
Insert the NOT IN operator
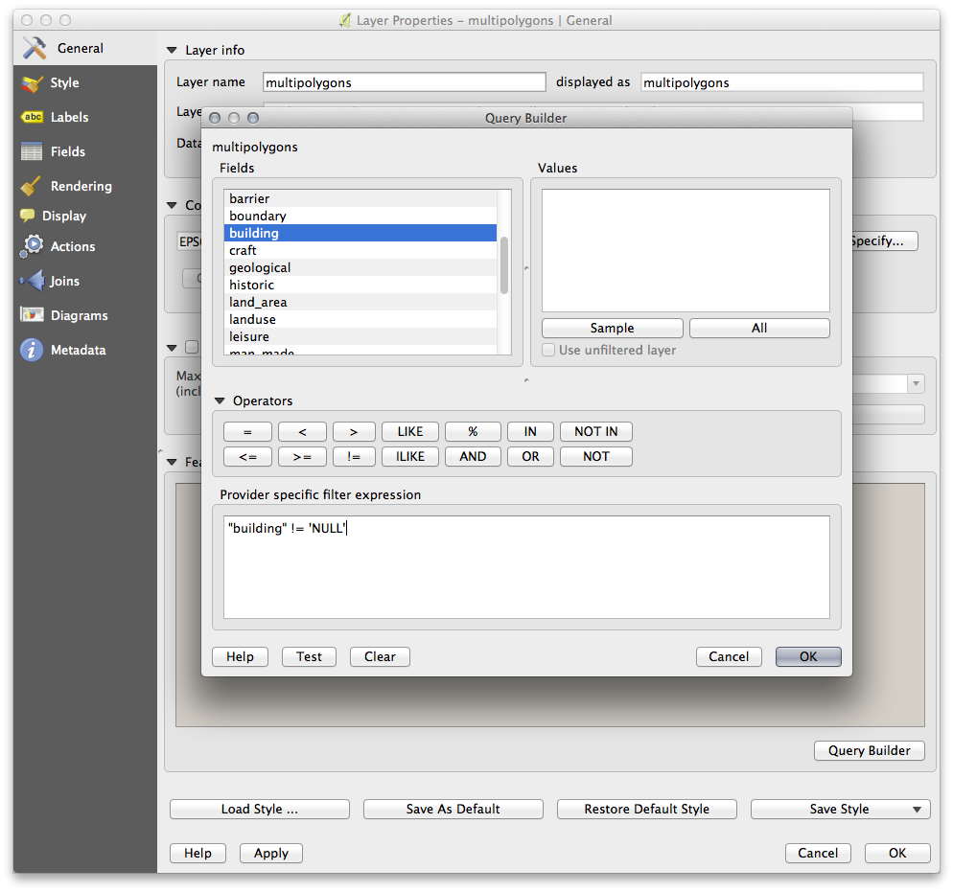point(595,432)
